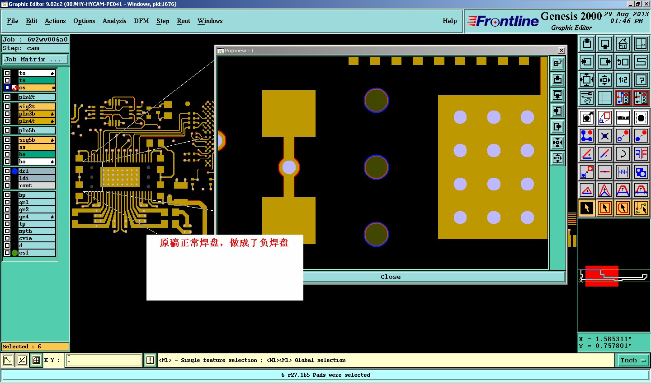Select layer name 'sig5b' in list
The image size is (651, 384).
(37, 140)
